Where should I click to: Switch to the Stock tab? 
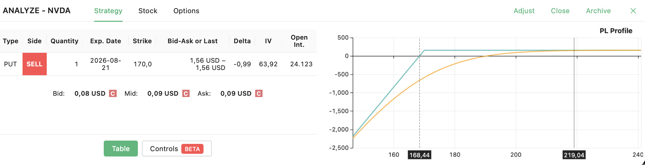click(x=148, y=11)
